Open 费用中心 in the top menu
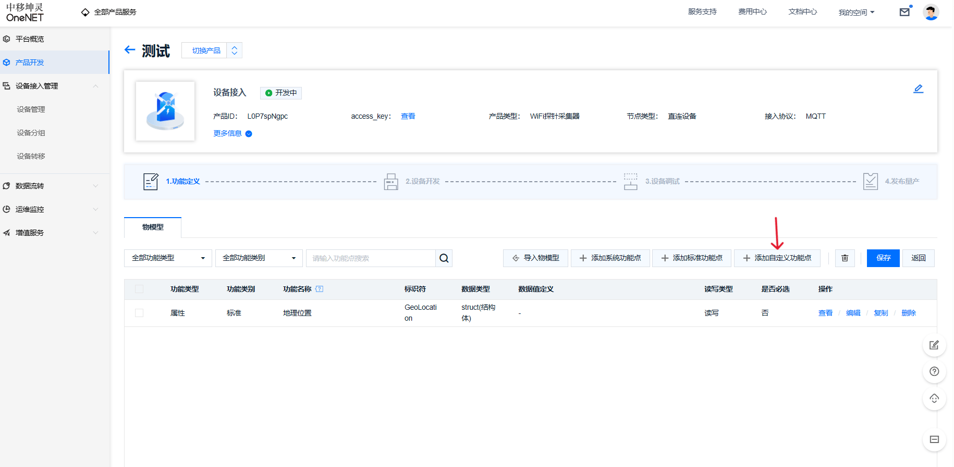954x467 pixels. tap(752, 11)
